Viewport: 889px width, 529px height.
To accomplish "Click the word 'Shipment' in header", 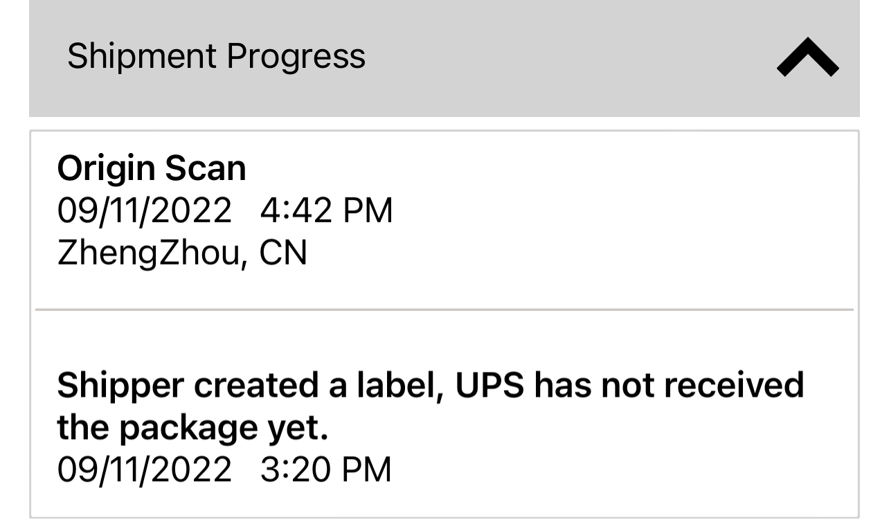I will (x=142, y=56).
